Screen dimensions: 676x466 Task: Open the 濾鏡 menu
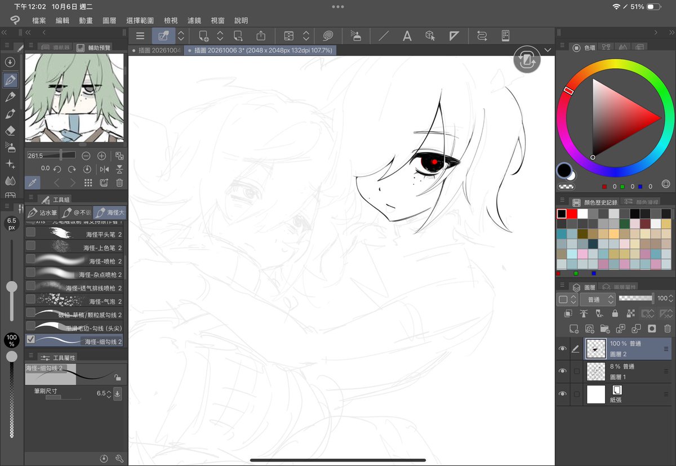click(x=194, y=20)
